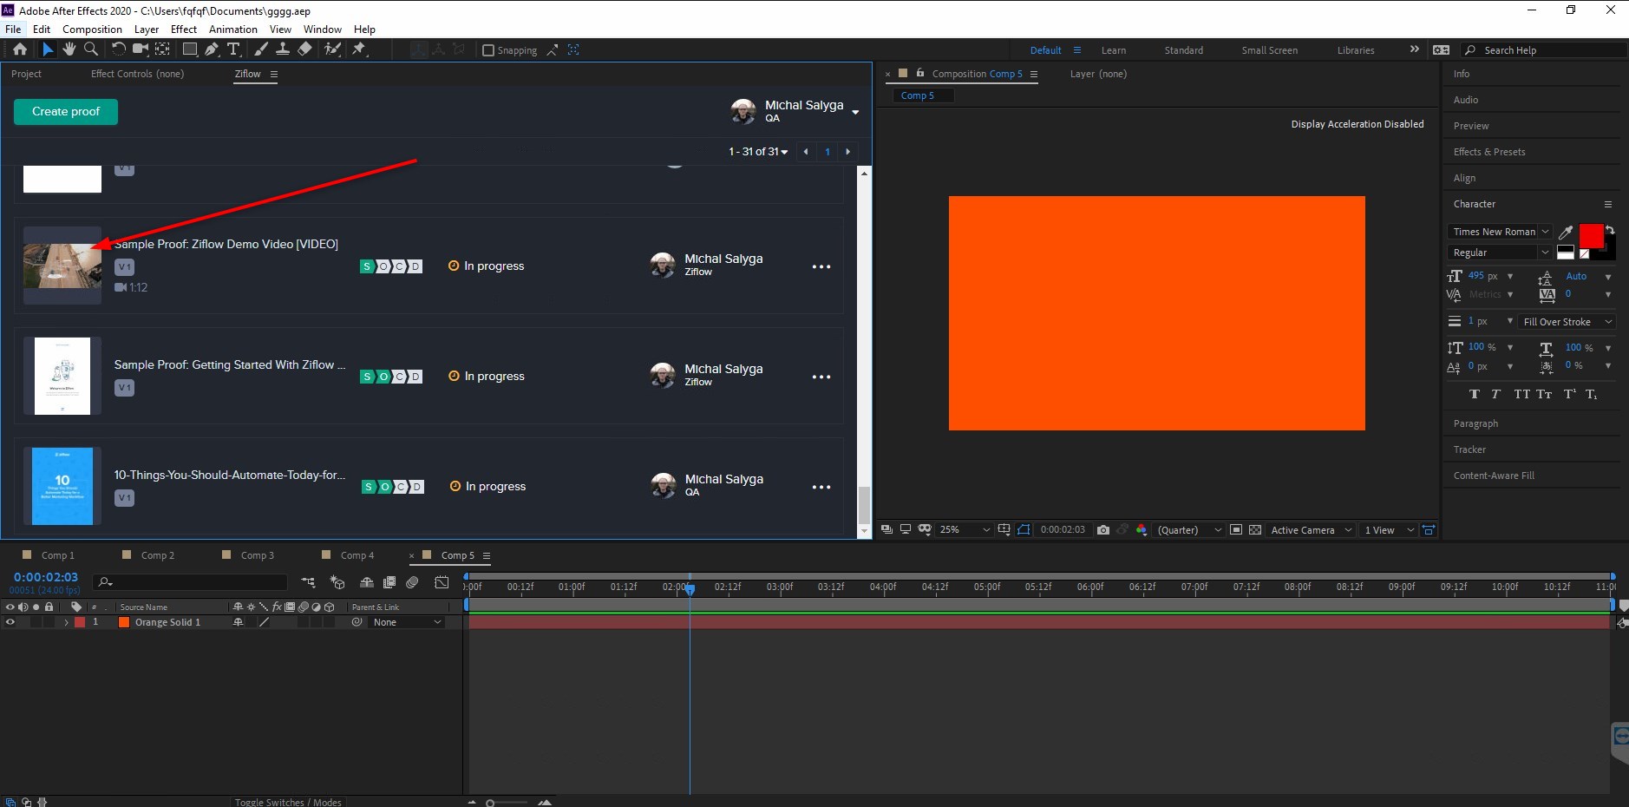Expand the Orange Solid 1 layer properties
Viewport: 1629px width, 807px height.
pyautogui.click(x=66, y=622)
